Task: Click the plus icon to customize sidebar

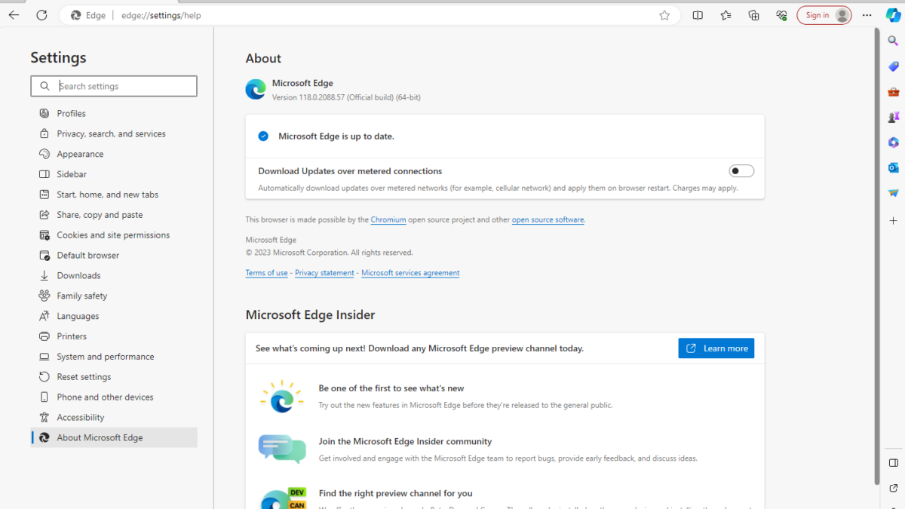Action: click(893, 220)
